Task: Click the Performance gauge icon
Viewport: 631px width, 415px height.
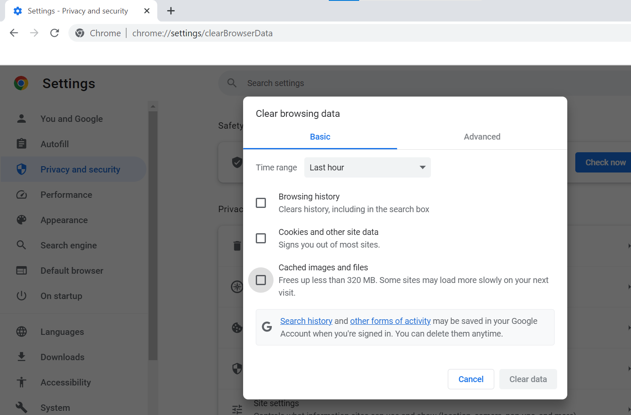Action: pyautogui.click(x=22, y=195)
